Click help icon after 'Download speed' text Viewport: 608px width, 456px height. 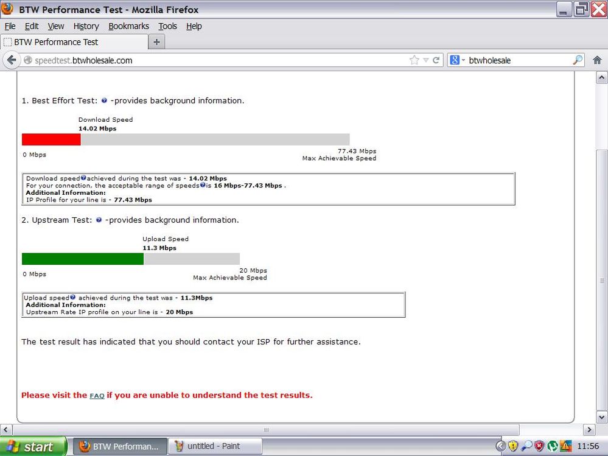[x=83, y=178]
